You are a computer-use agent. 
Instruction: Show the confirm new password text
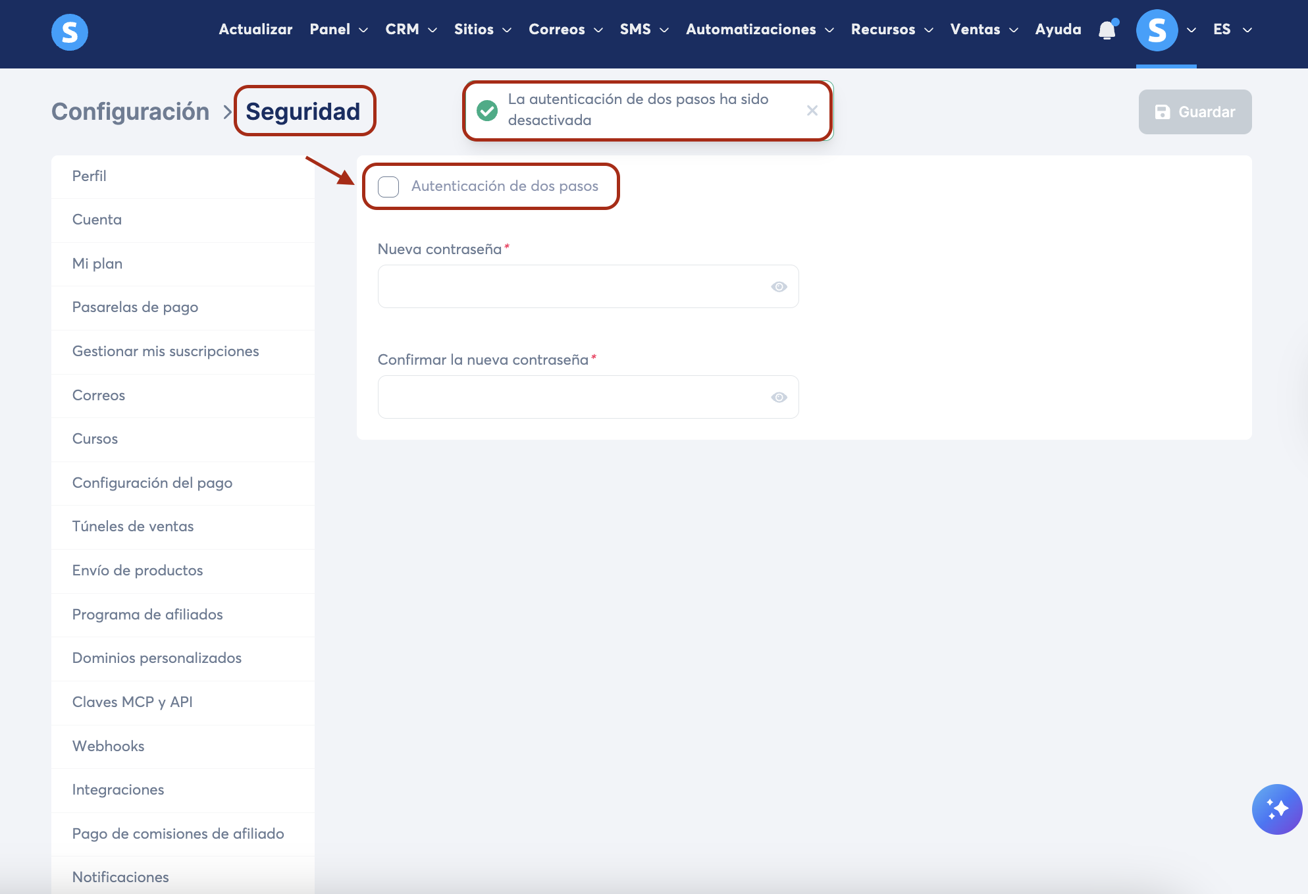tap(779, 398)
